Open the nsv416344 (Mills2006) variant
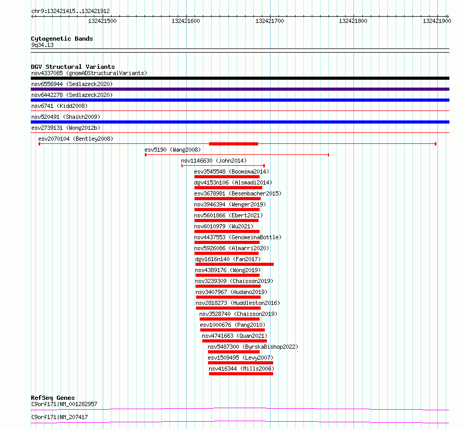Viewport: 464px width, 429px height. tap(241, 369)
